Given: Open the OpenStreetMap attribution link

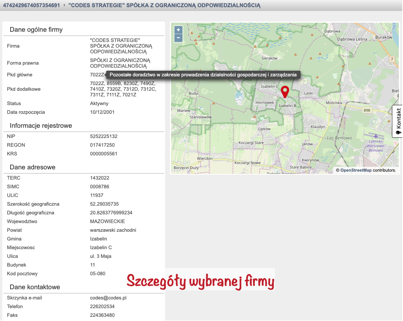Looking at the screenshot, I should coord(356,171).
